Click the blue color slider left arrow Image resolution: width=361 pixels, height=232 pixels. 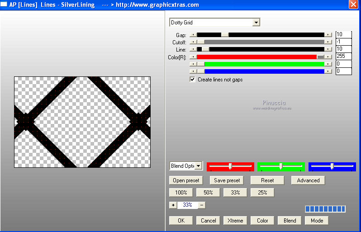[x=193, y=71]
